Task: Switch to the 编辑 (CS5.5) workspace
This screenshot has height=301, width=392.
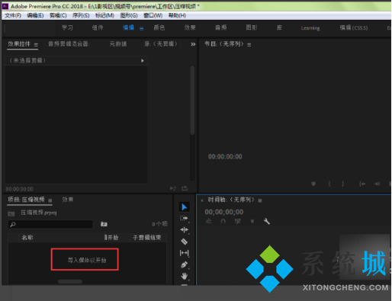Action: click(x=354, y=27)
